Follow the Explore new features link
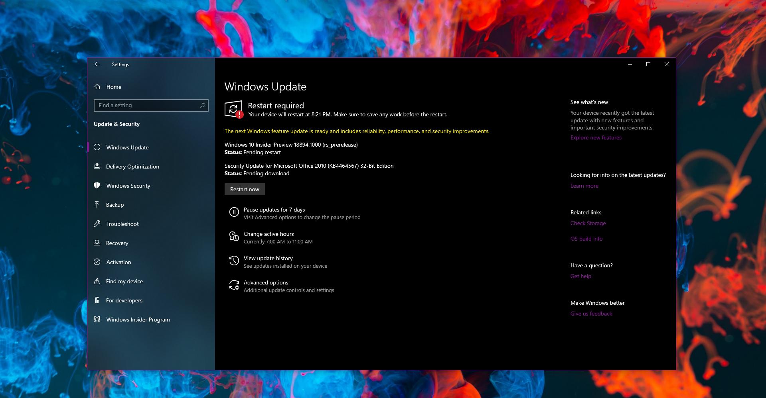766x398 pixels. [x=596, y=137]
